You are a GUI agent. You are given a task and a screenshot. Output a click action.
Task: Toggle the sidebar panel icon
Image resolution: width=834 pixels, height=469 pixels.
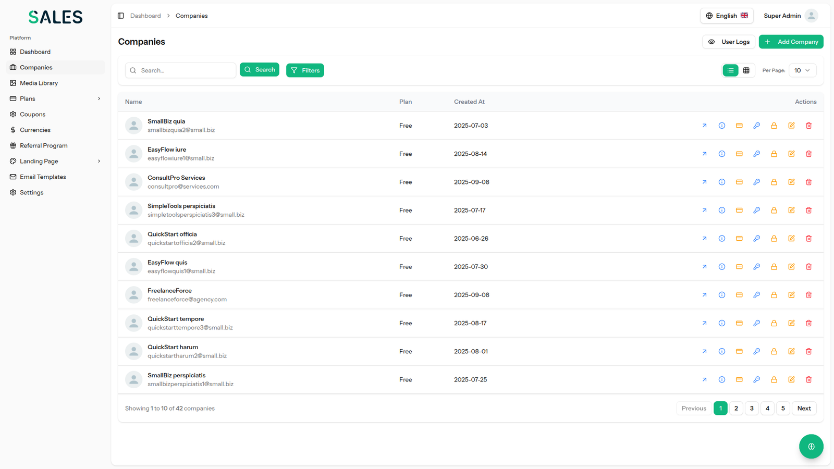point(121,16)
